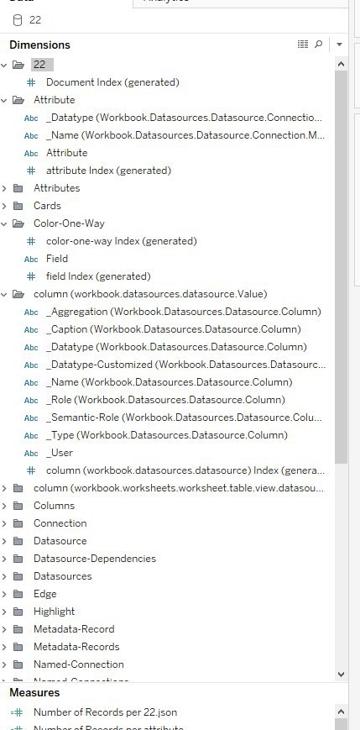Select _Name (Workbook.Datasources.Datasource.Column) field
Viewport: 360px width, 730px height.
pos(170,382)
